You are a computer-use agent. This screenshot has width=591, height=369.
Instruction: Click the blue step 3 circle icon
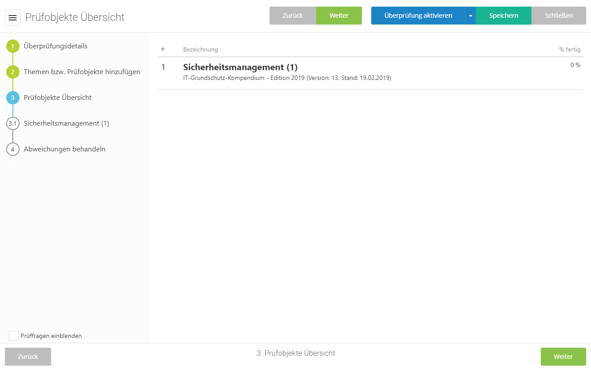13,98
